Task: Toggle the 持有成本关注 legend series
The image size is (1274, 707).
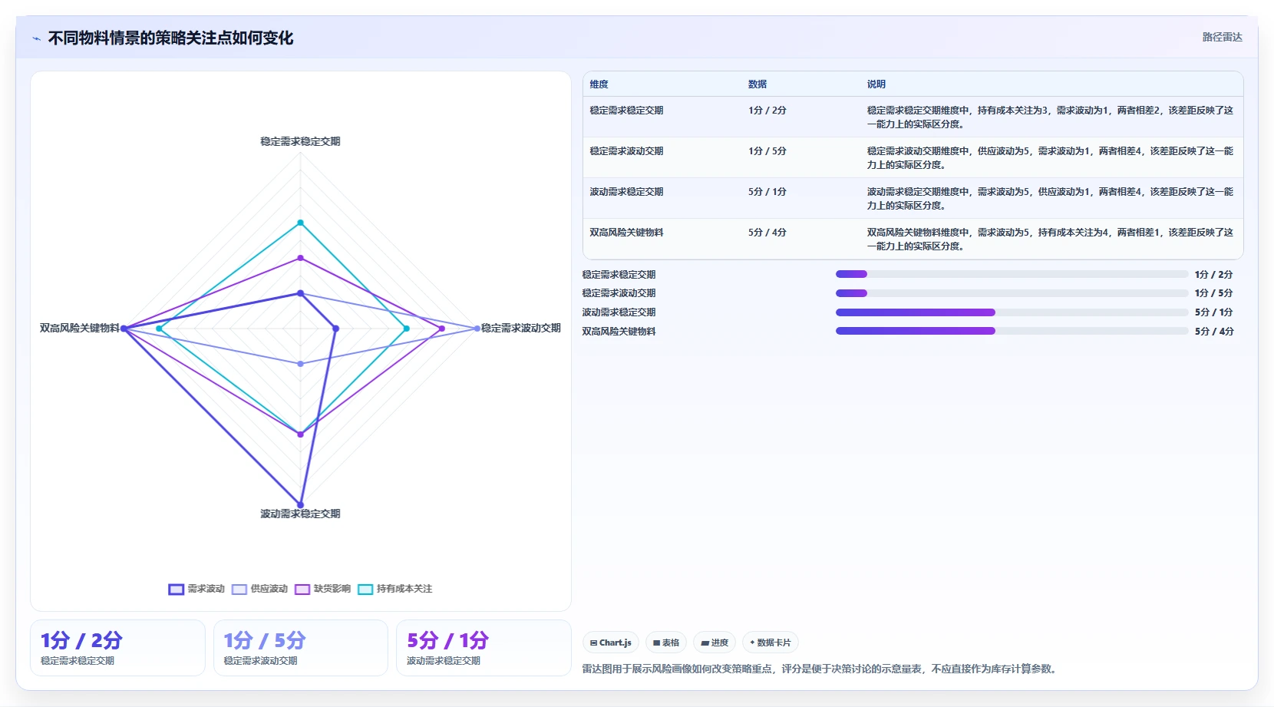Action: click(x=394, y=589)
